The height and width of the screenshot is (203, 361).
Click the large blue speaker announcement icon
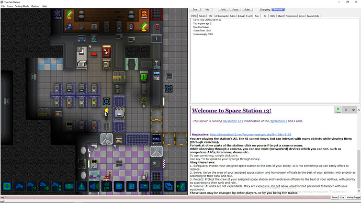(94, 186)
